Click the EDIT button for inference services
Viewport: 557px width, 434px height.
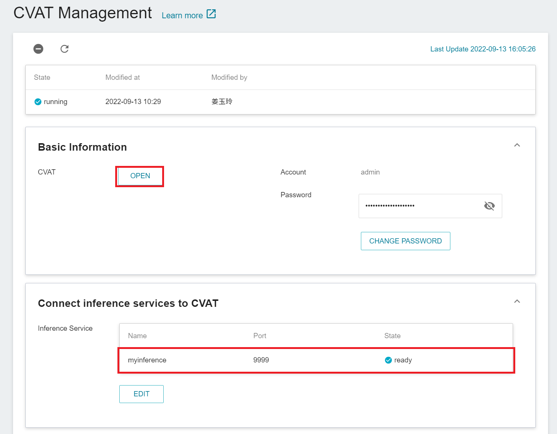point(142,394)
